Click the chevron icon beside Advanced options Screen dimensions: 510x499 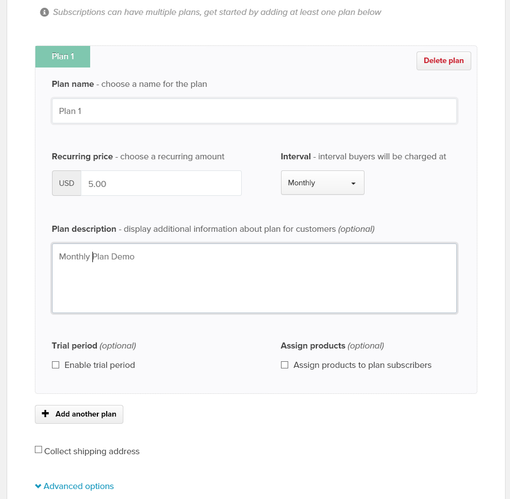[x=38, y=486]
